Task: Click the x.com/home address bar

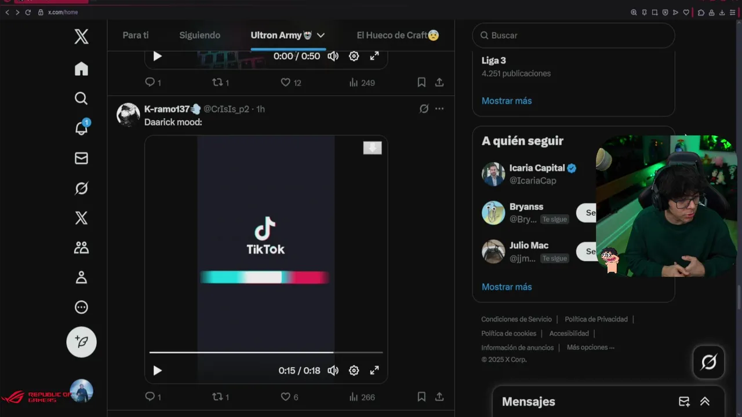Action: click(63, 12)
